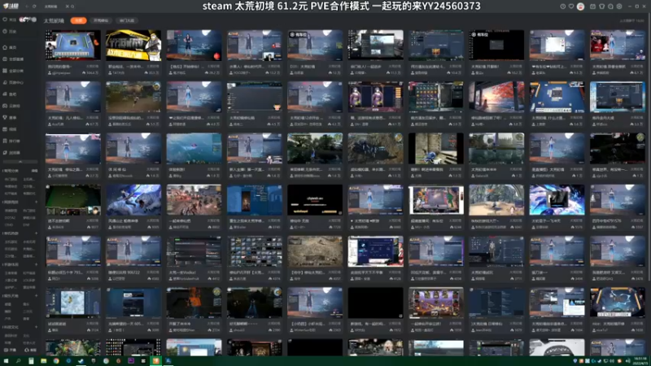Close the open page tab with its X
The width and height of the screenshot is (651, 366).
pyautogui.click(x=67, y=7)
